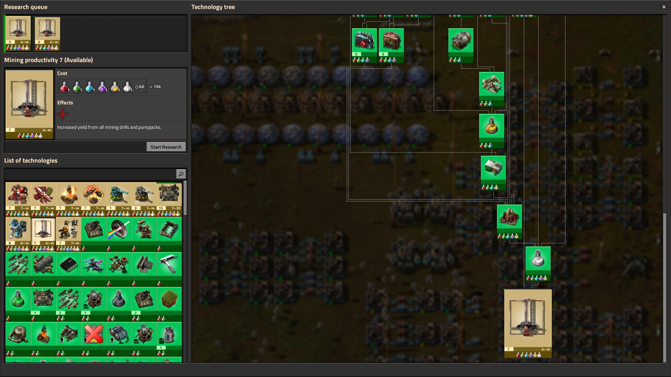The height and width of the screenshot is (377, 671).
Task: Select Mining productivity 5 in research queue
Action: 18,34
